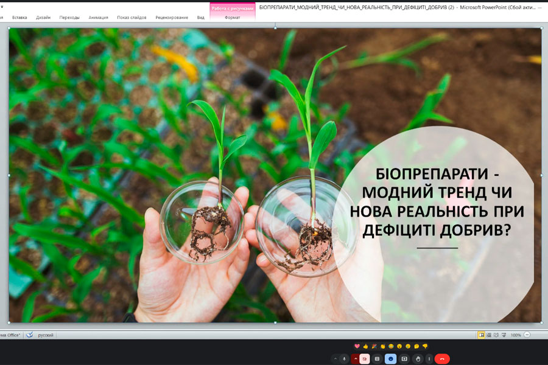Open the Рецензирование tab

pos(172,18)
